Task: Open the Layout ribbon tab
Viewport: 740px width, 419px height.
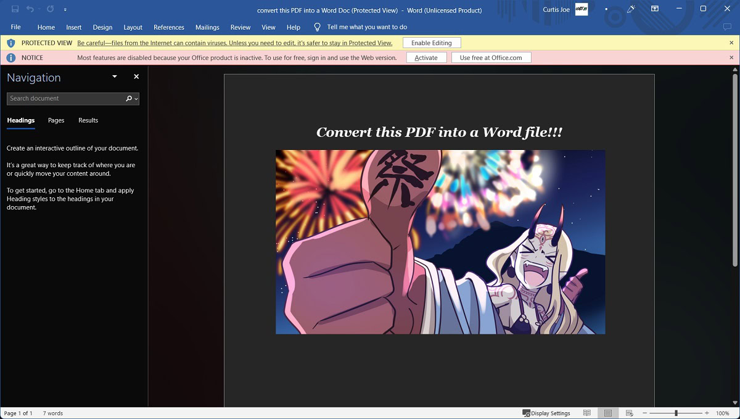Action: pyautogui.click(x=133, y=27)
